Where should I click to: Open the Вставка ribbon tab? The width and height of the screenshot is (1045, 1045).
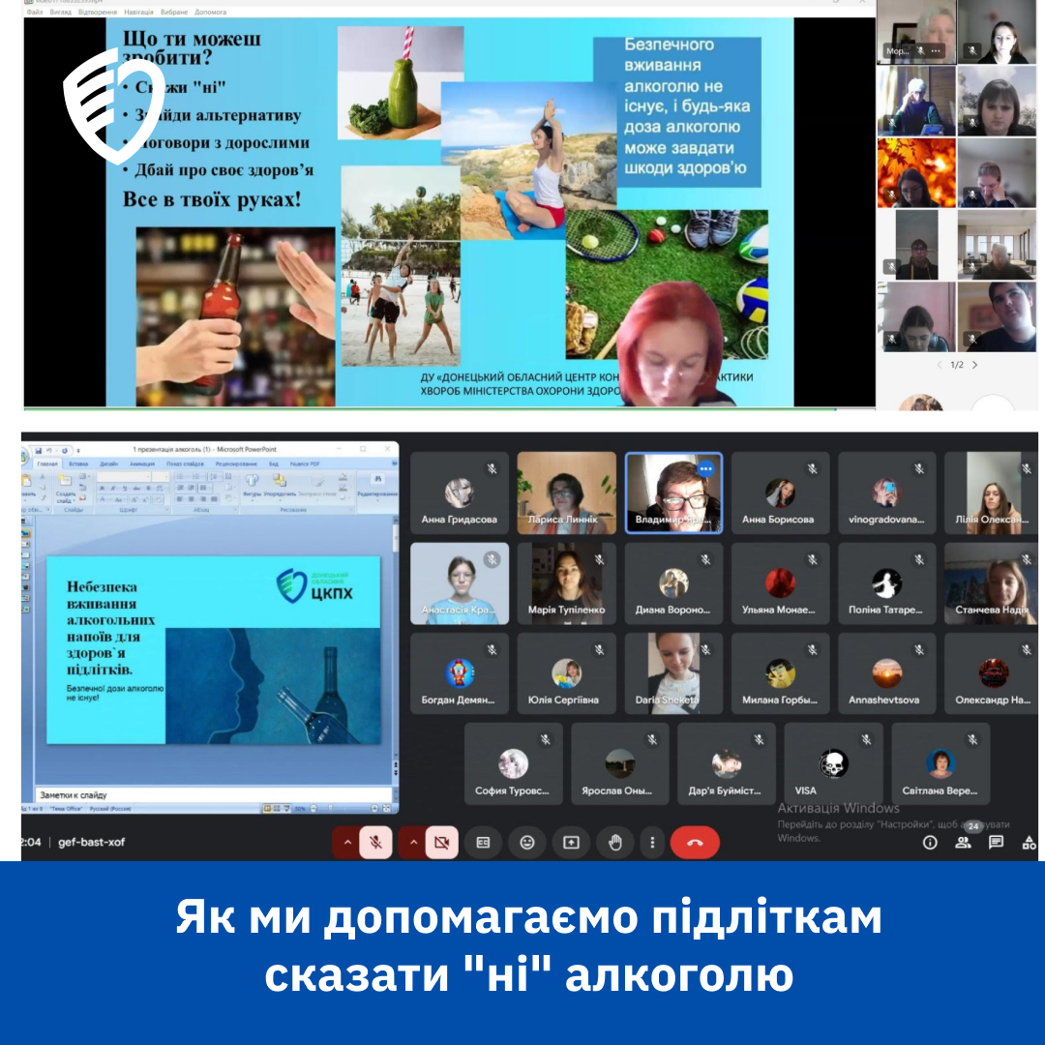pyautogui.click(x=78, y=463)
